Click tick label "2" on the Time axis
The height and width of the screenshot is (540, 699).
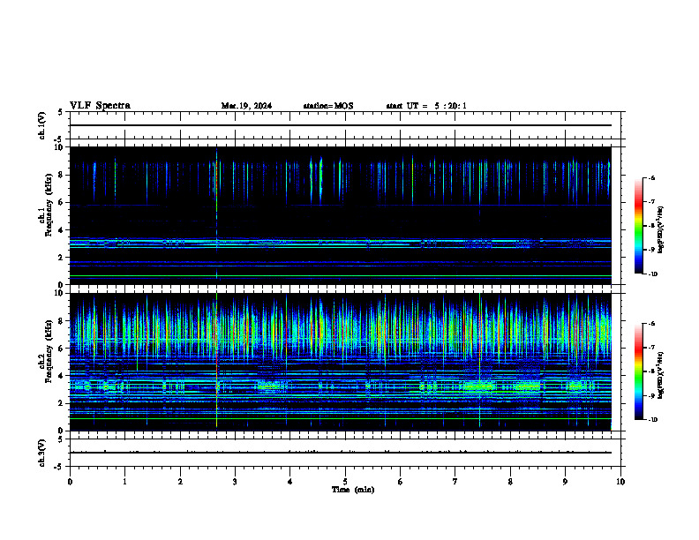[x=180, y=482]
